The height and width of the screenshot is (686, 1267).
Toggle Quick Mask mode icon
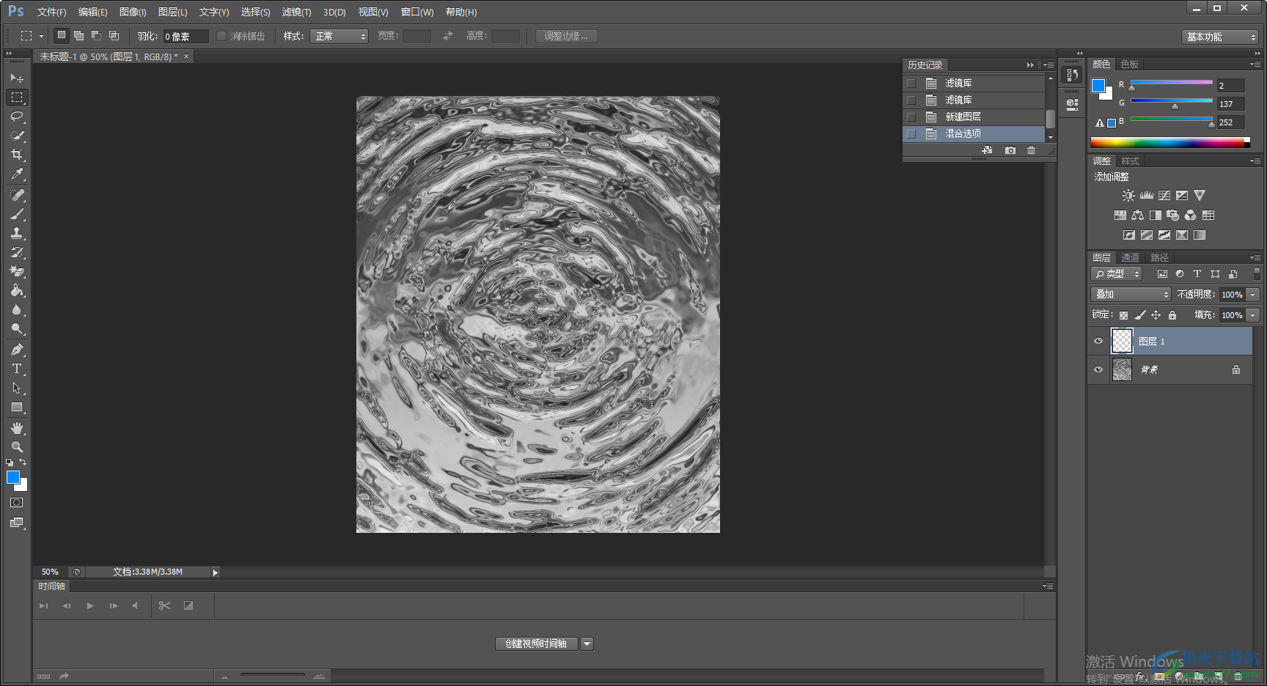tap(17, 503)
